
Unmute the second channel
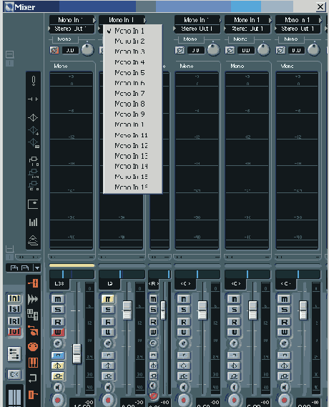click(x=108, y=299)
